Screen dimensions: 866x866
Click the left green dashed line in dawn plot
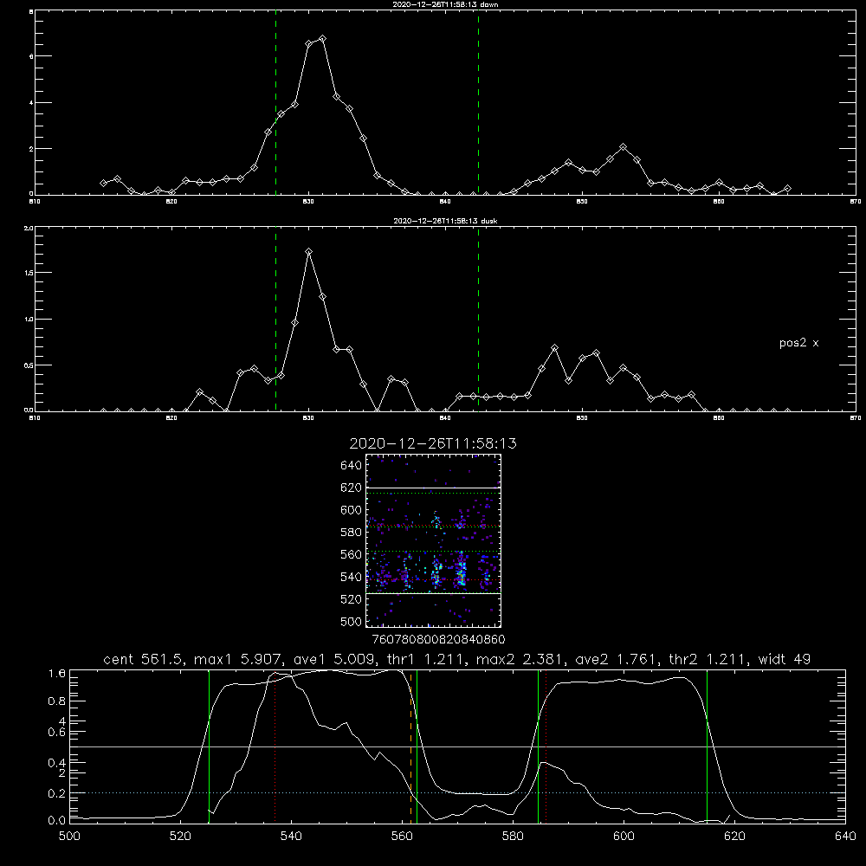coord(275,102)
